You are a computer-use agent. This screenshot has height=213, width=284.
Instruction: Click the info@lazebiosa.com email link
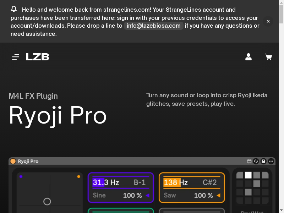click(x=153, y=26)
